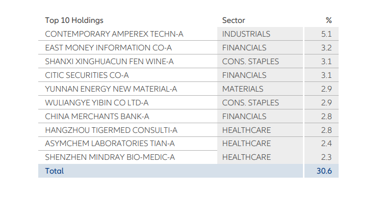This screenshot has width=383, height=197.
Task: Click the 5.1 percentage value
Action: pos(326,34)
